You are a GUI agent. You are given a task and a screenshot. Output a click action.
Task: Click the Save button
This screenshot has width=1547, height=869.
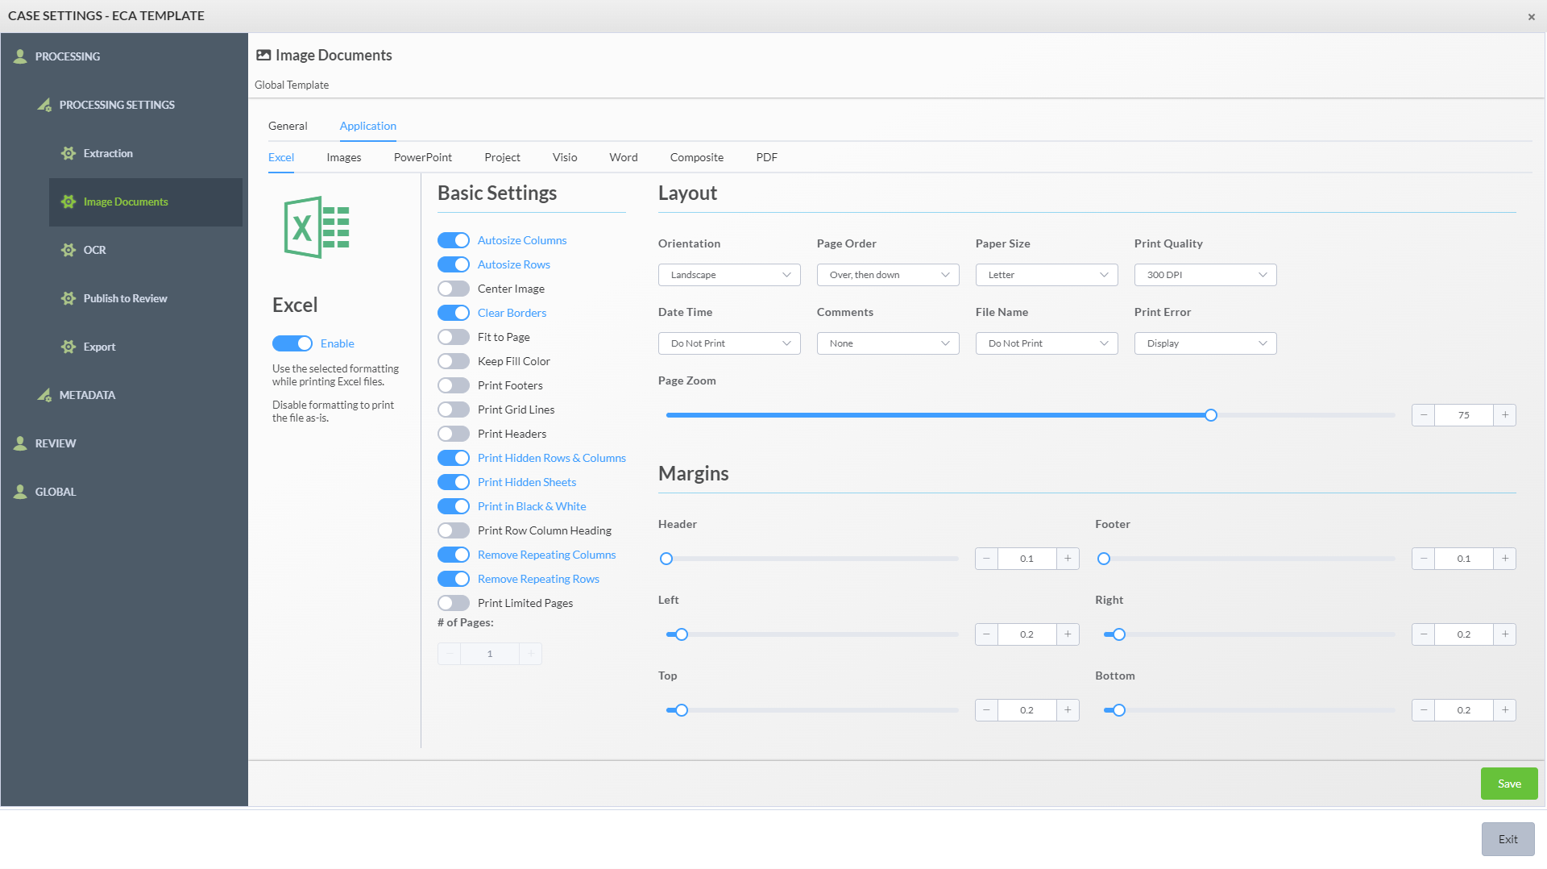coord(1508,783)
